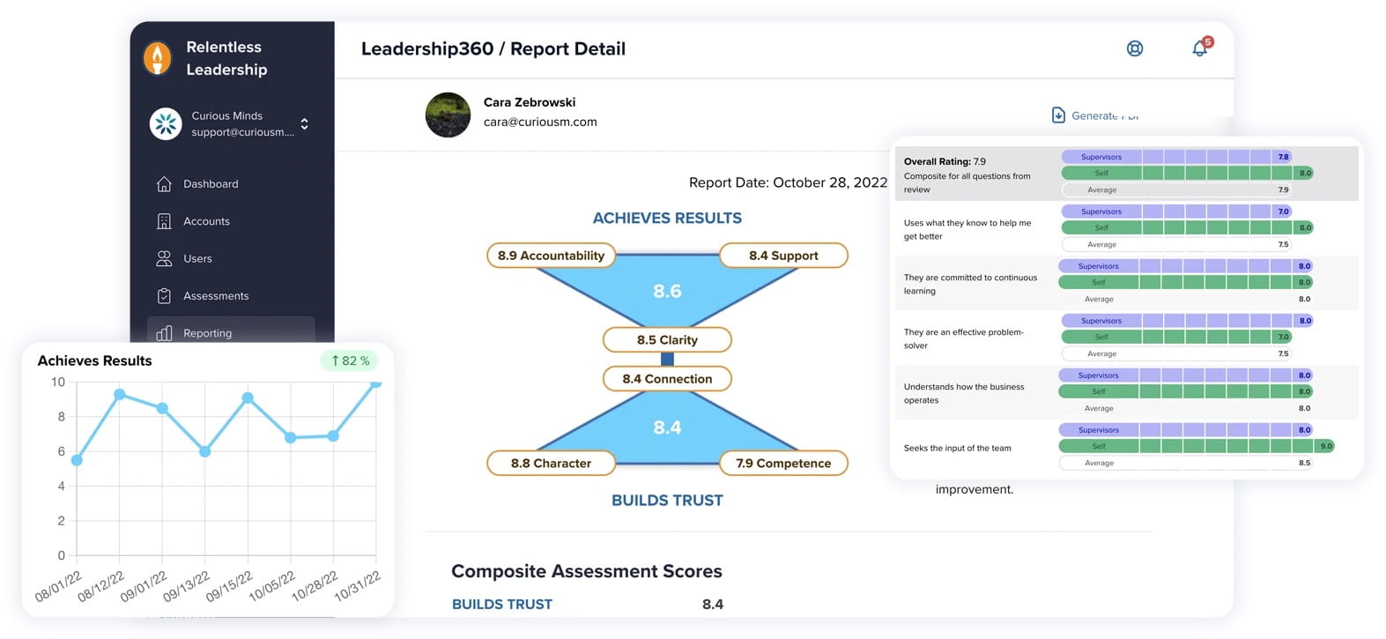Click the 10/31/22 data point on chart

pyautogui.click(x=375, y=383)
